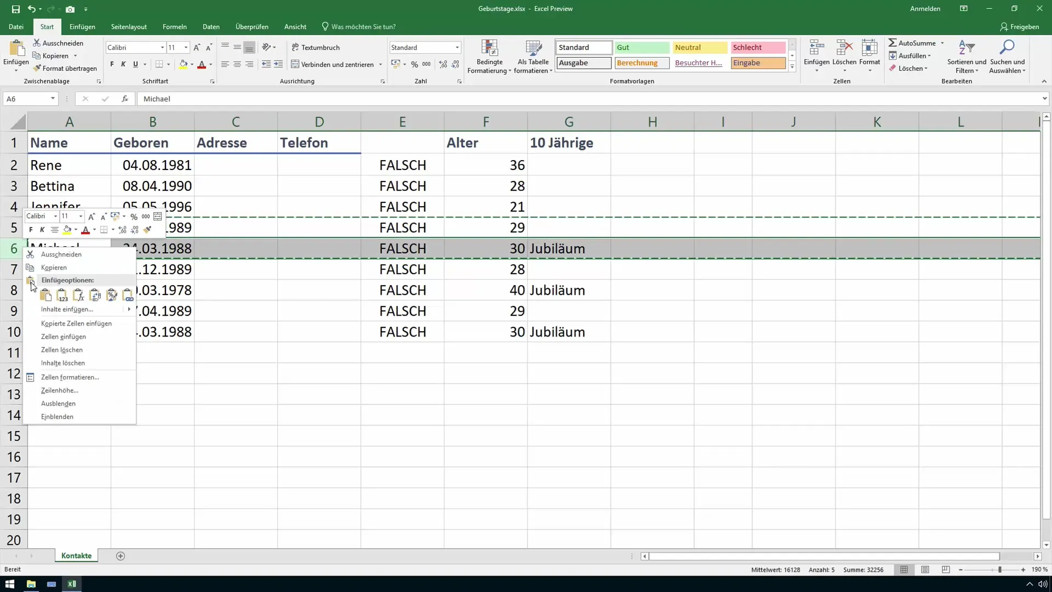Image resolution: width=1052 pixels, height=592 pixels.
Task: Switch to Normal view in status bar
Action: [x=904, y=570]
